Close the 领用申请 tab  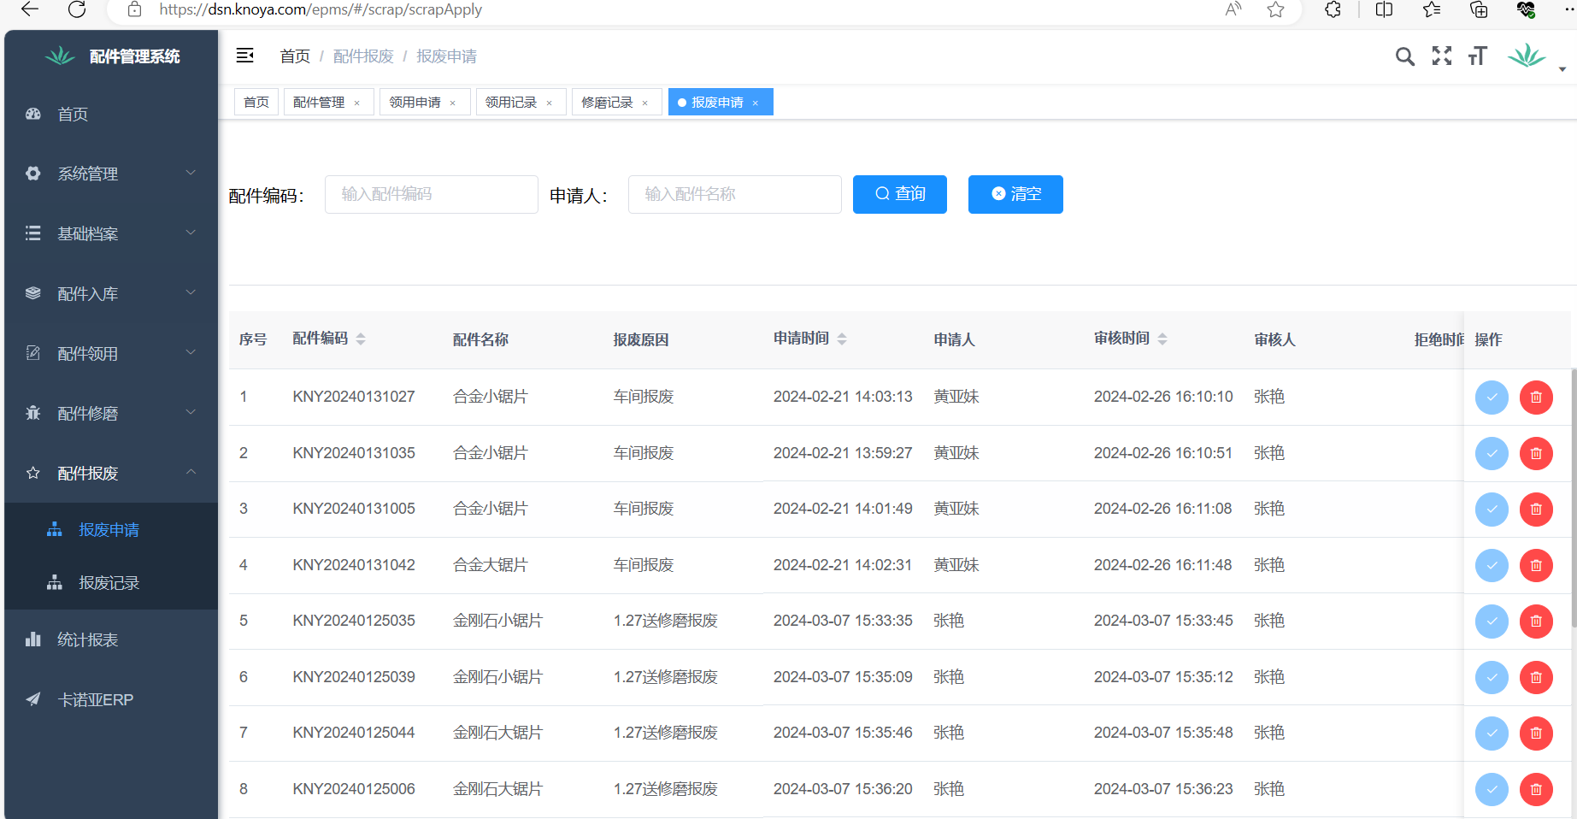tap(453, 103)
